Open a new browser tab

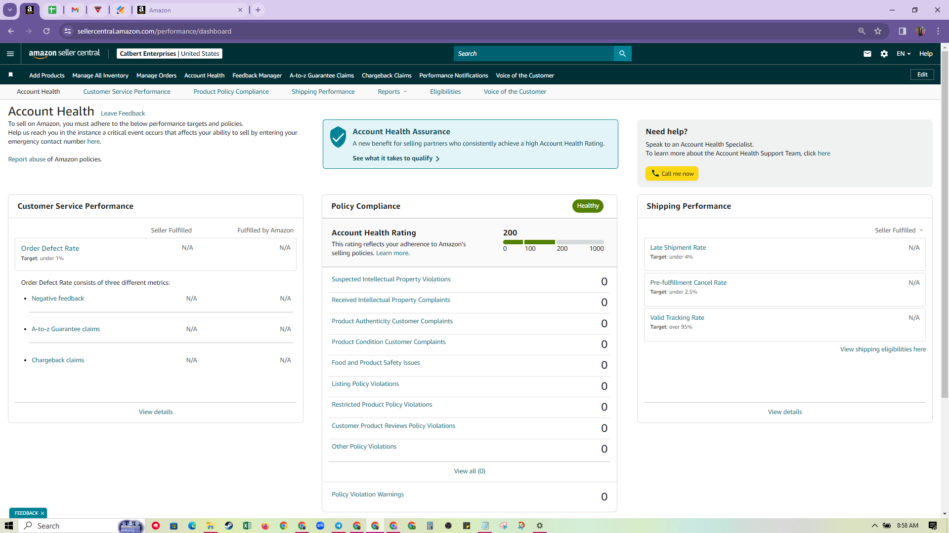[258, 10]
